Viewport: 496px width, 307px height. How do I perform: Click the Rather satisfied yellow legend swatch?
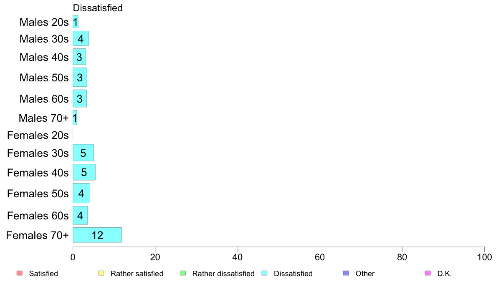point(101,273)
